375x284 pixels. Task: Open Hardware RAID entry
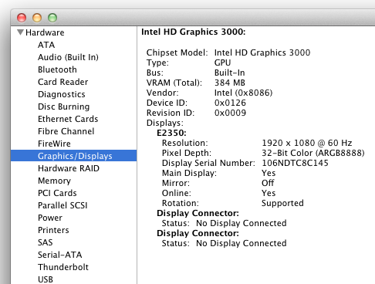(x=69, y=168)
